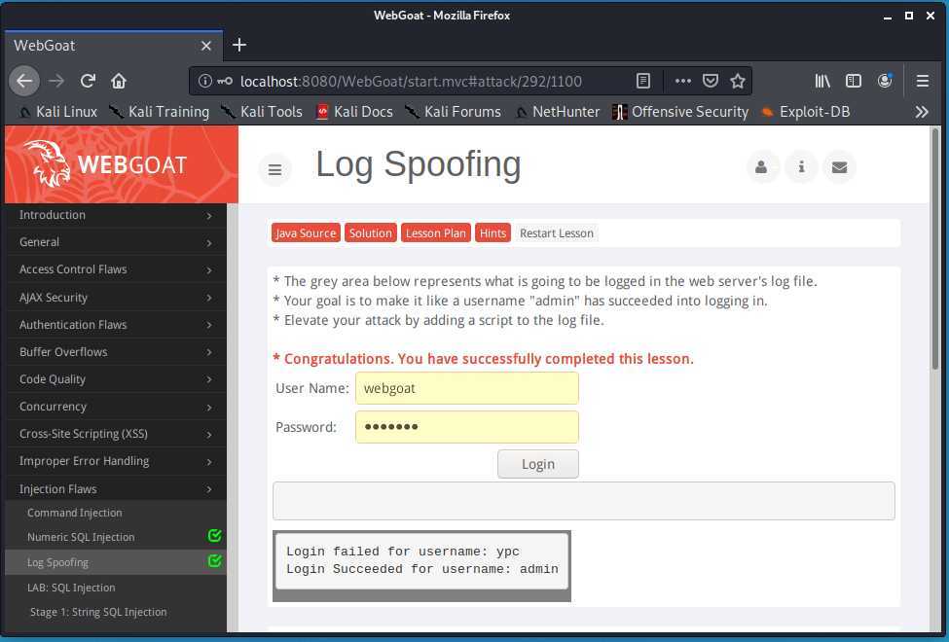Open the WebGoat info icon

pos(801,167)
